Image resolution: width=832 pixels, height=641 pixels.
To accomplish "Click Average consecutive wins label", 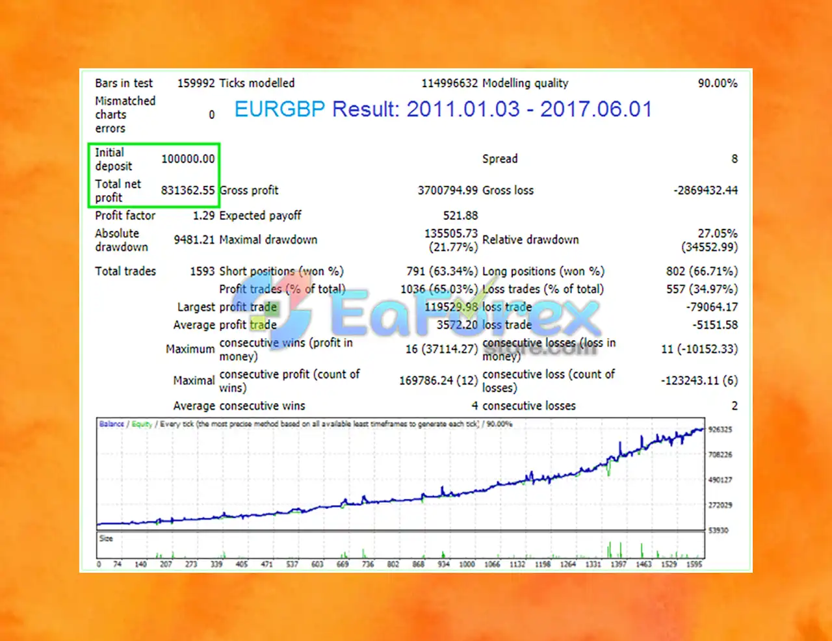I will (x=239, y=406).
